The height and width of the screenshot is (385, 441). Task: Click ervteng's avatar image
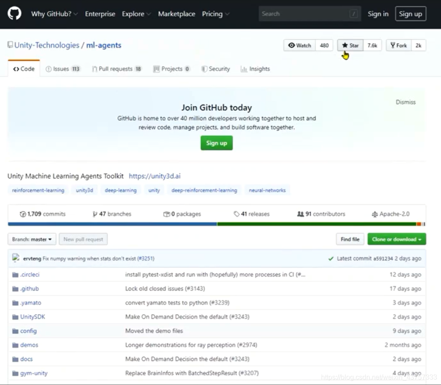16,258
